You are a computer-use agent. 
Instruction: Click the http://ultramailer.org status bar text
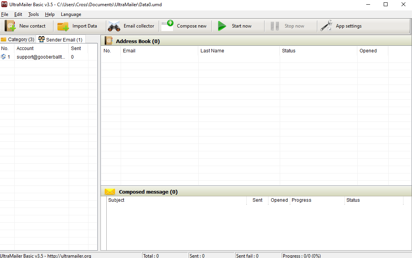[x=69, y=256]
